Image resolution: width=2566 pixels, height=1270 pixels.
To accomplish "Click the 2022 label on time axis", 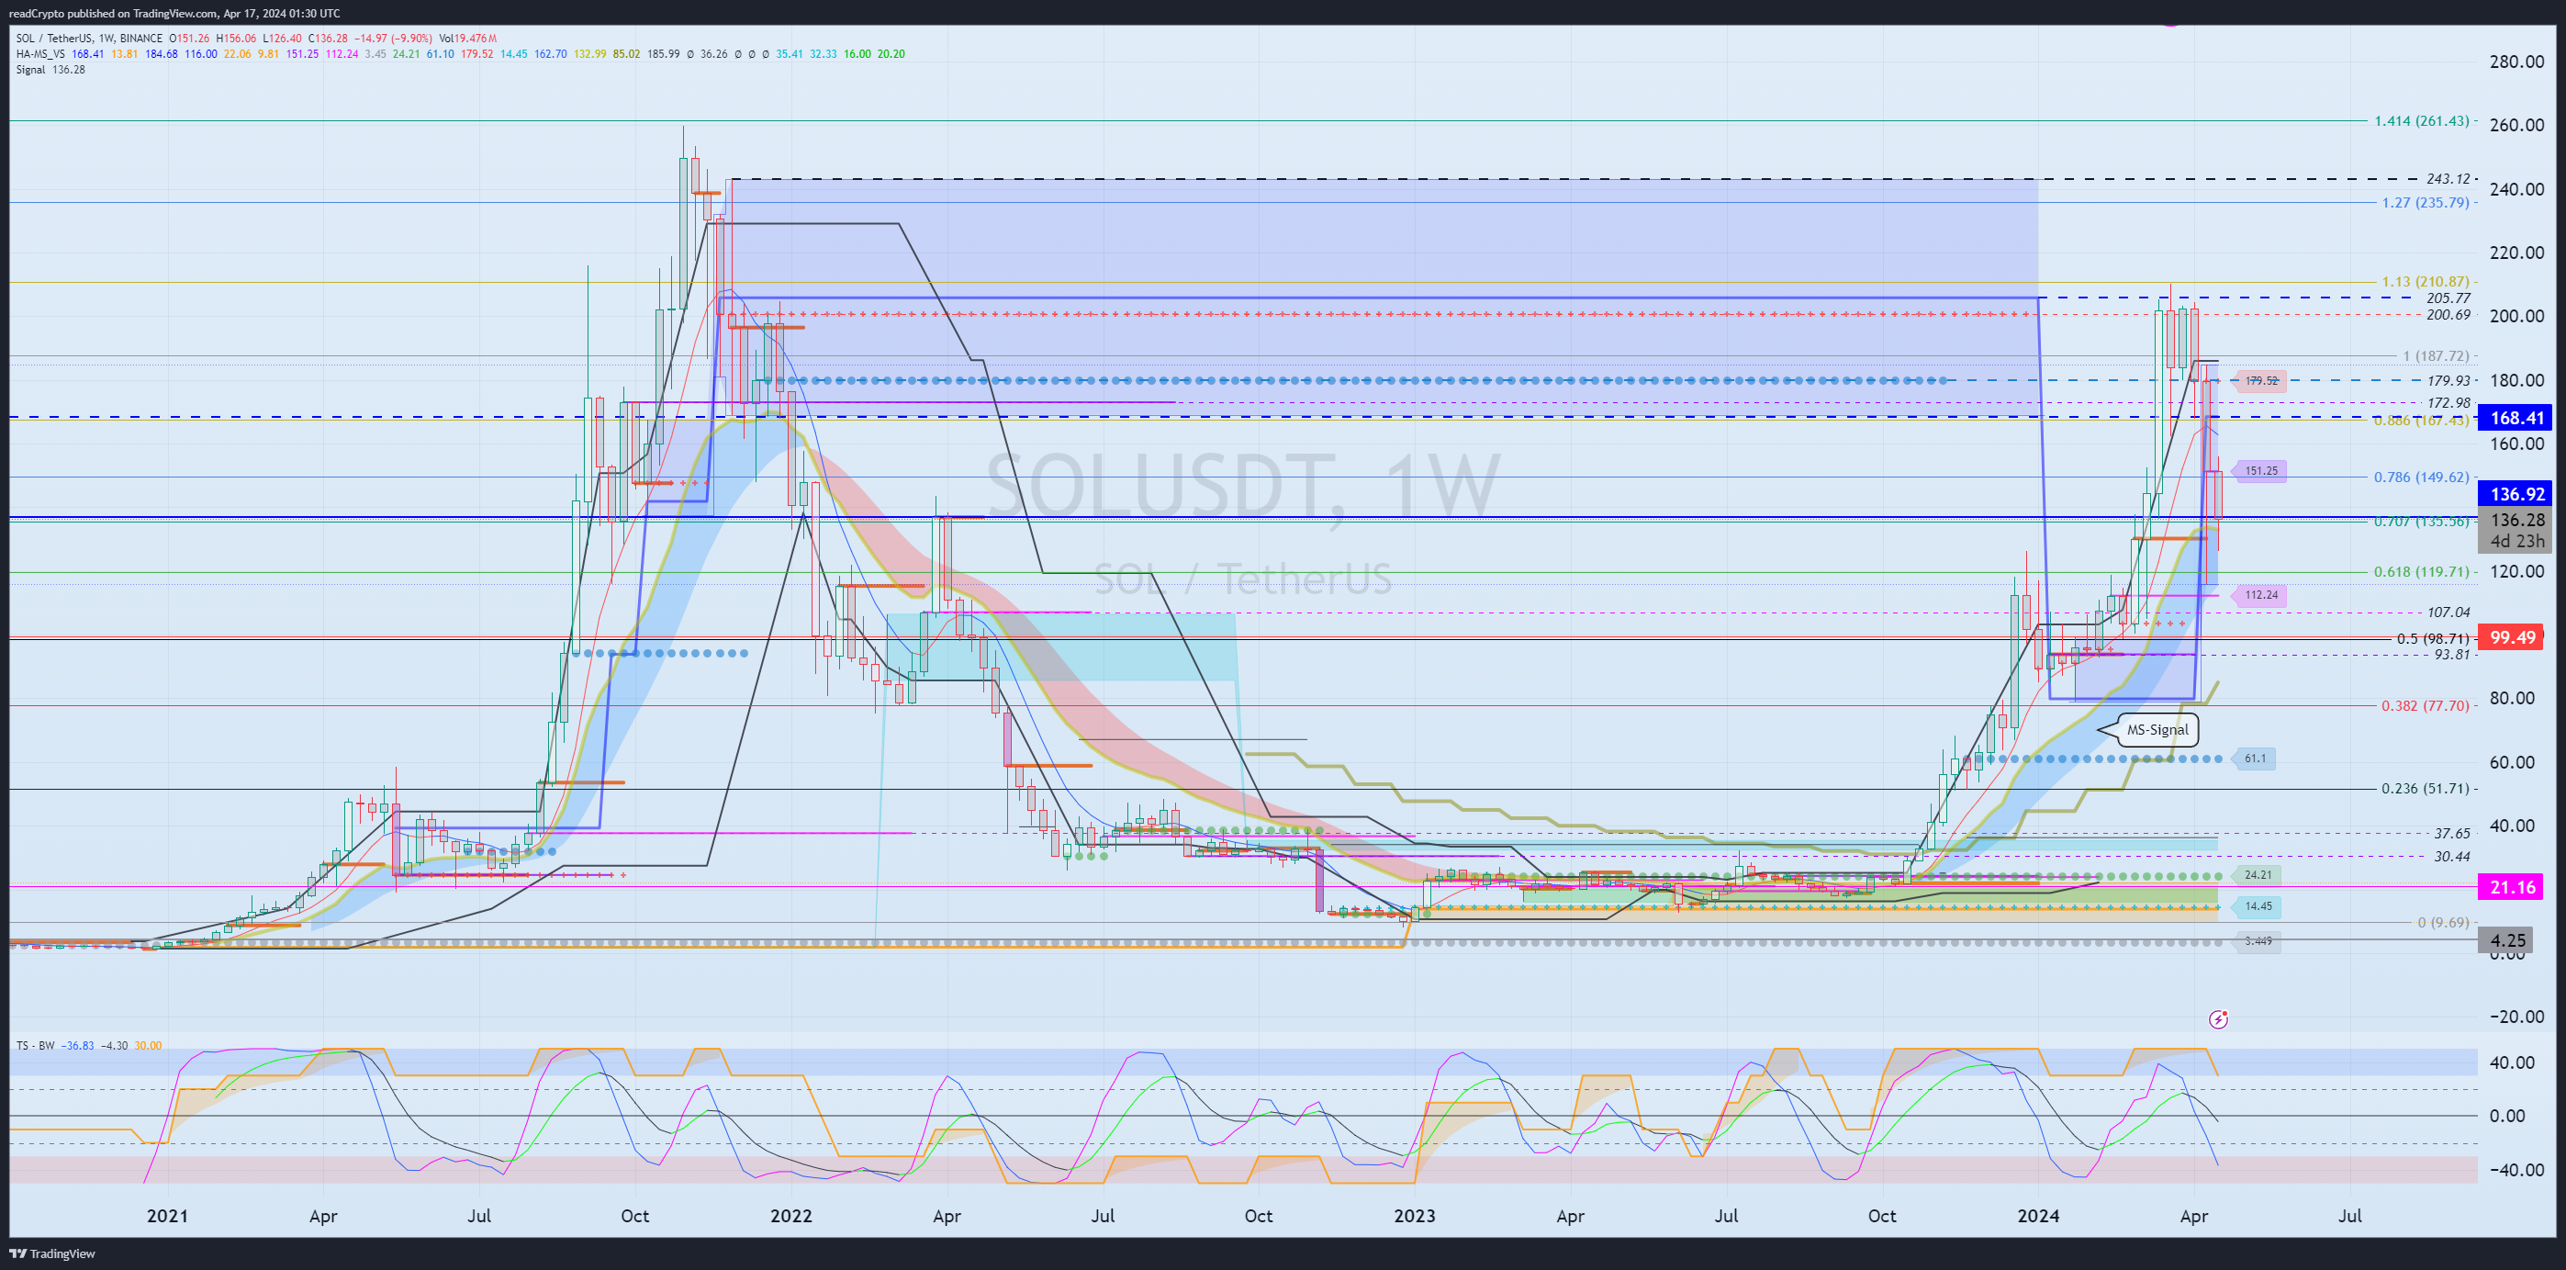I will pyautogui.click(x=791, y=1216).
